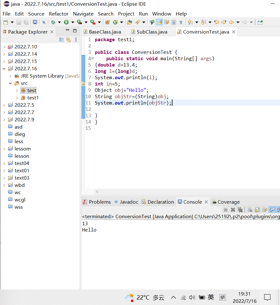Click the Clear Console icon
The height and width of the screenshot is (305, 280).
click(x=250, y=210)
